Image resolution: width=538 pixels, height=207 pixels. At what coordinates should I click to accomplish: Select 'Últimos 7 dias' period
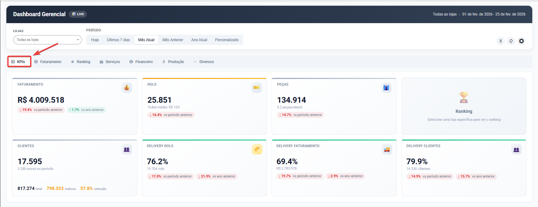pos(118,40)
